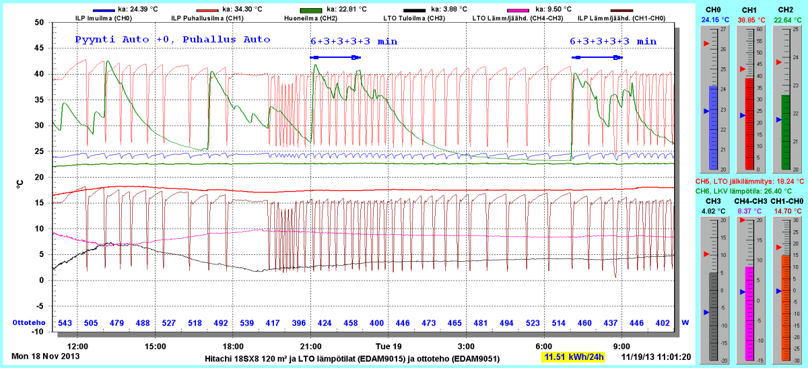The height and width of the screenshot is (368, 808).
Task: Click the red CH1 thermometer bar
Action: coord(749,124)
